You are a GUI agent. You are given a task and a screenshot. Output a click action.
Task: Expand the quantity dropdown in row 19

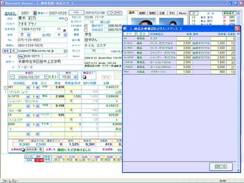37,115
